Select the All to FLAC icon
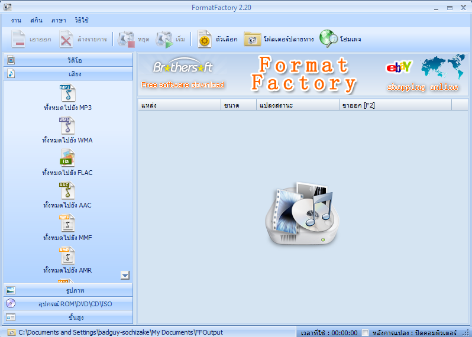 (x=67, y=158)
